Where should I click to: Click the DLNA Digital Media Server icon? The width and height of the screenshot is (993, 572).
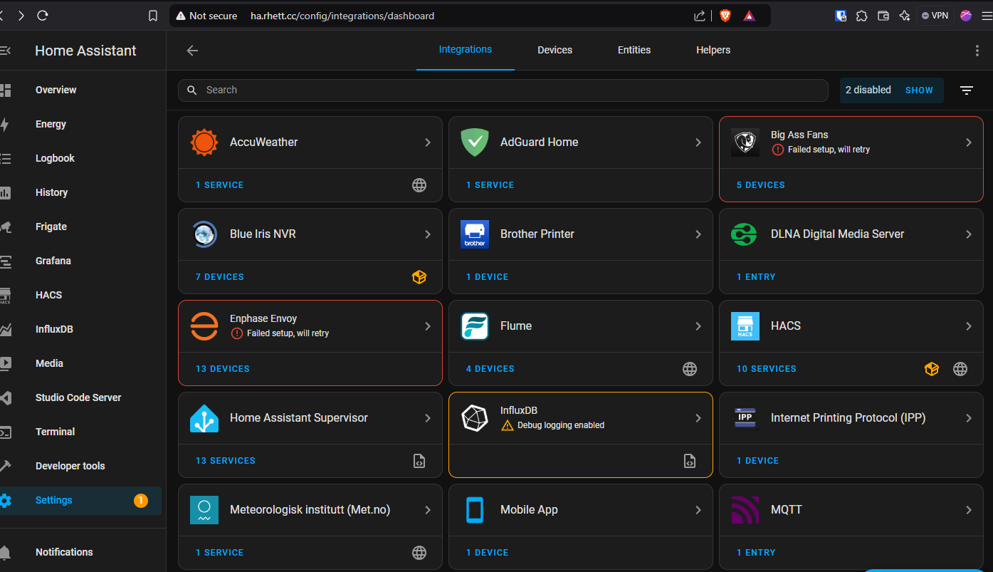click(x=745, y=234)
